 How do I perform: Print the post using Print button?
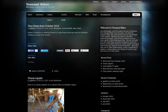75,50
